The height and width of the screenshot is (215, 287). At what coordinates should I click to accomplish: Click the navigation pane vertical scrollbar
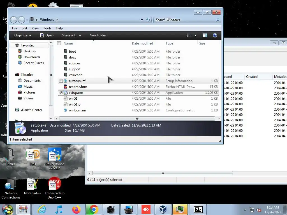click(x=51, y=75)
